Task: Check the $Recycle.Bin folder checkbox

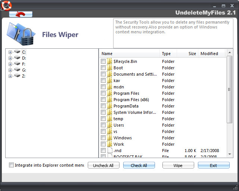Action: point(103,61)
